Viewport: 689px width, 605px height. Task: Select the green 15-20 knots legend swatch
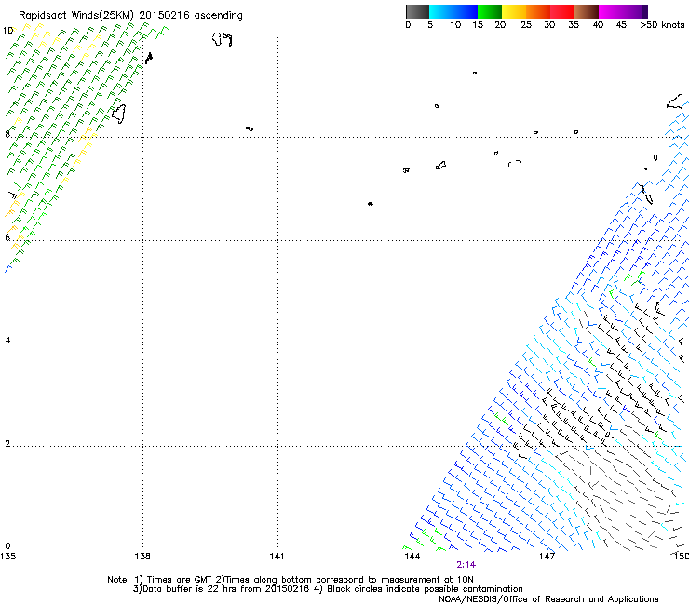pos(490,11)
